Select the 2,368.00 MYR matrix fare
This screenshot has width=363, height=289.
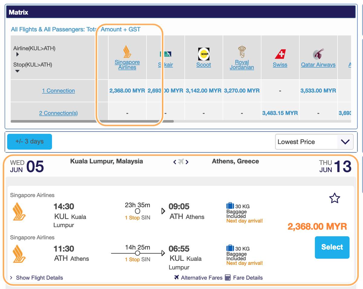(127, 90)
